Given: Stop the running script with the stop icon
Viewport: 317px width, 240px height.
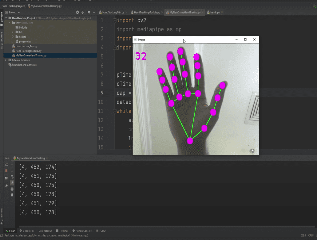Looking at the screenshot, I should (6, 171).
